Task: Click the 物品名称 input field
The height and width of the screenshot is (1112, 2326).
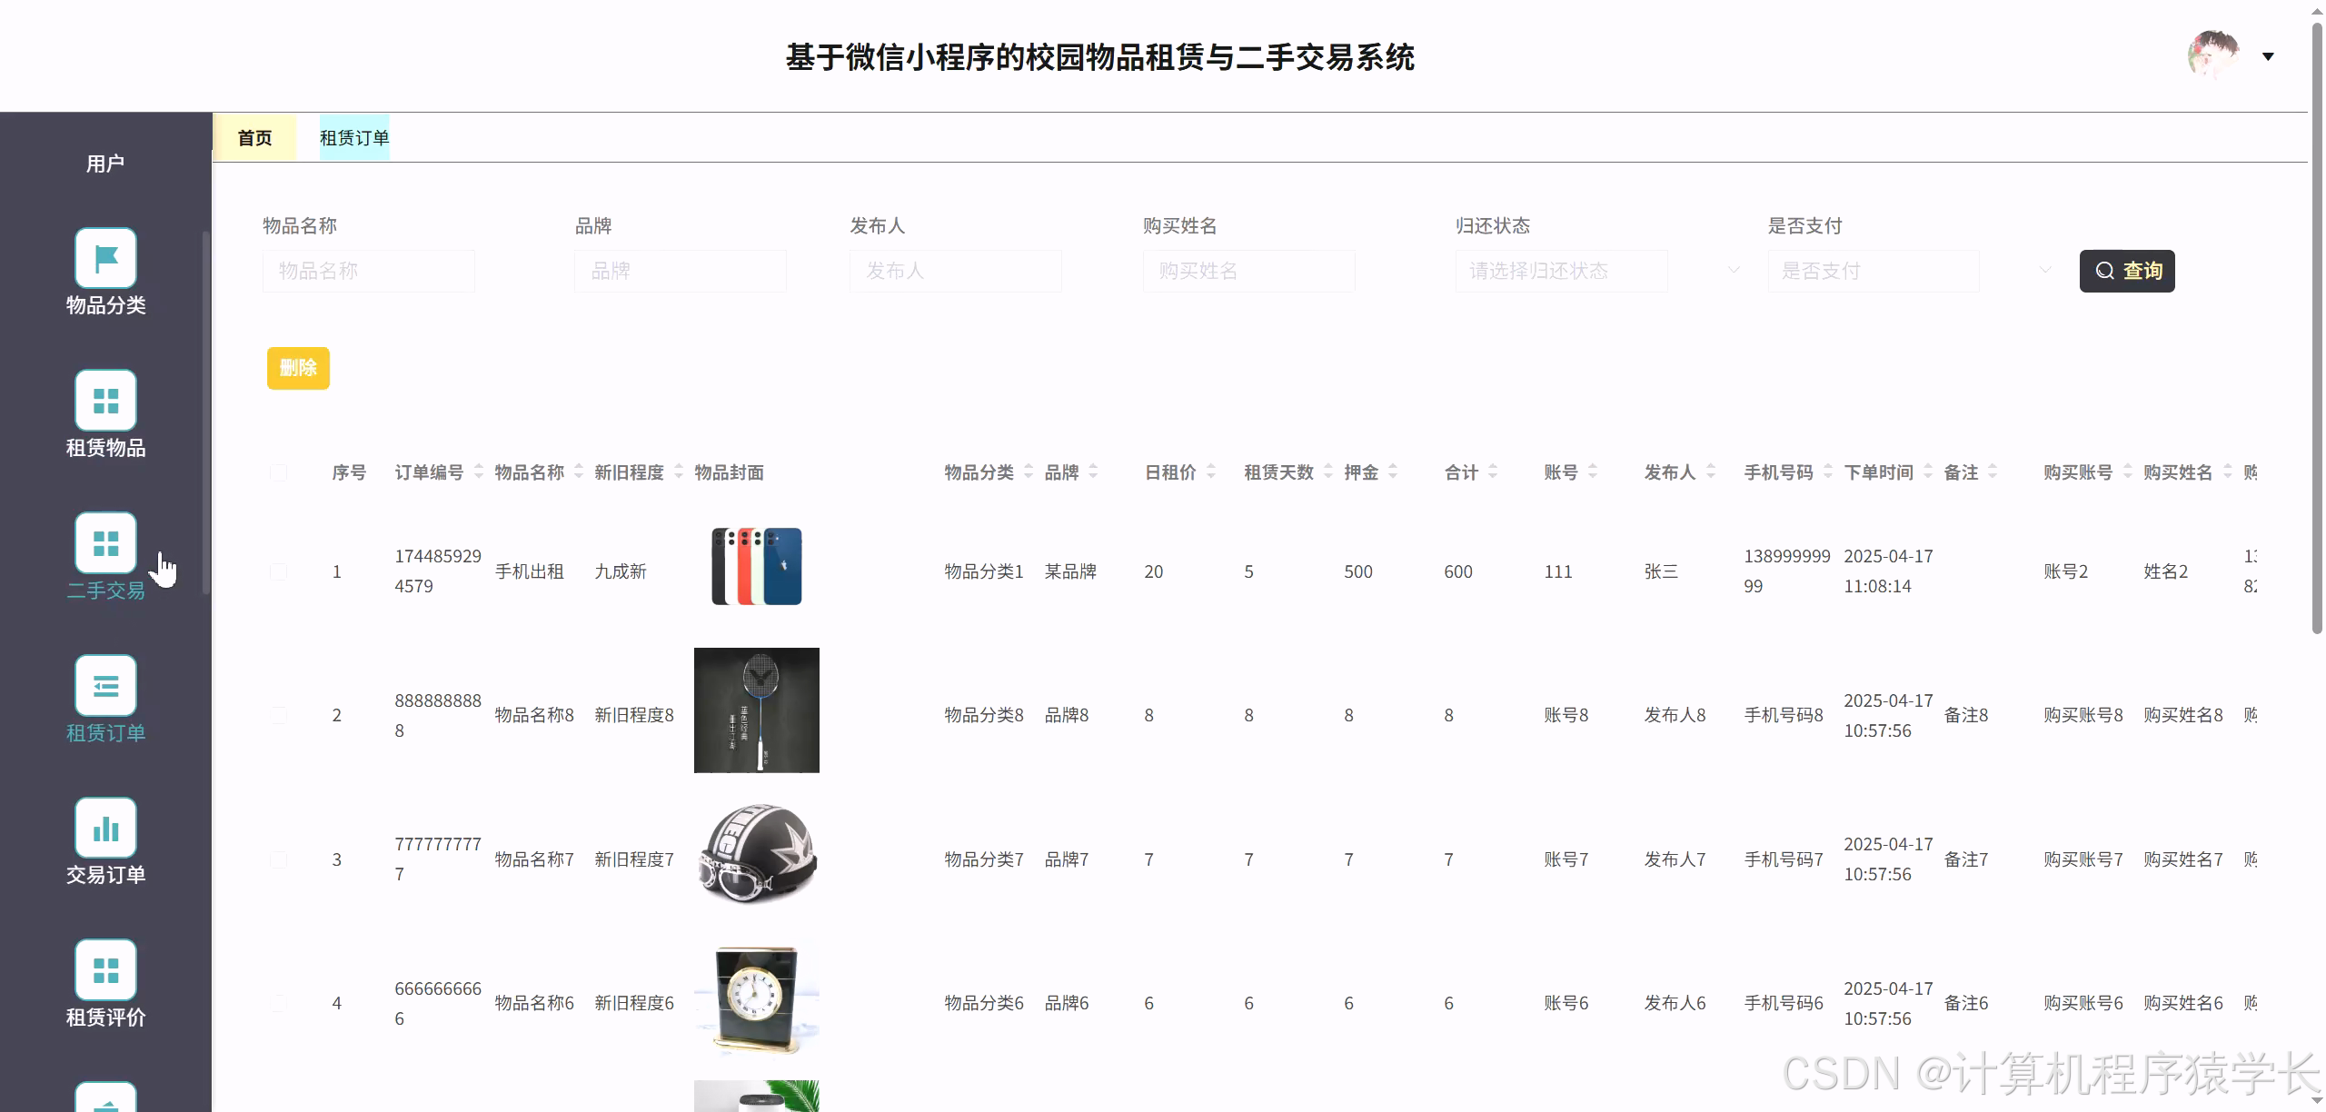Action: [x=369, y=270]
